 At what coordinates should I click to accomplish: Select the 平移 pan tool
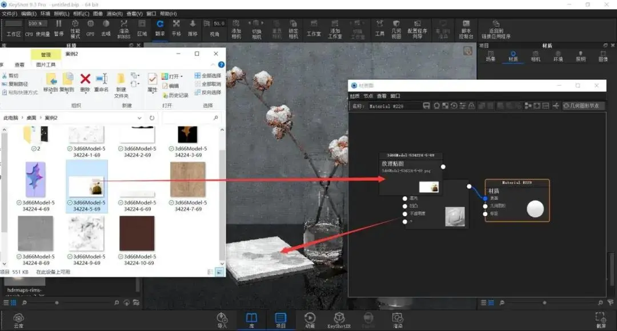click(x=177, y=28)
